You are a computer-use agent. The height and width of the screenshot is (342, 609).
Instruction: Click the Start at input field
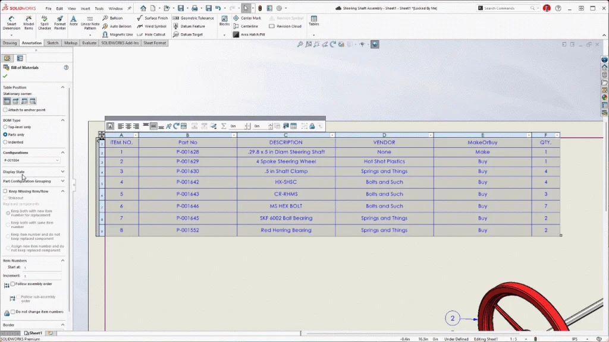42,268
